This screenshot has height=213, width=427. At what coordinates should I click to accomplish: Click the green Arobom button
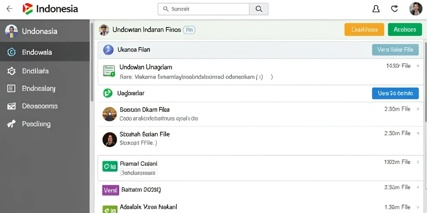404,30
